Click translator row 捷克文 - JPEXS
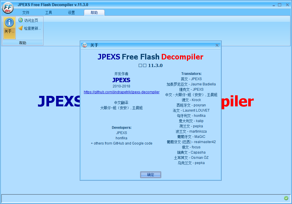 (191, 89)
